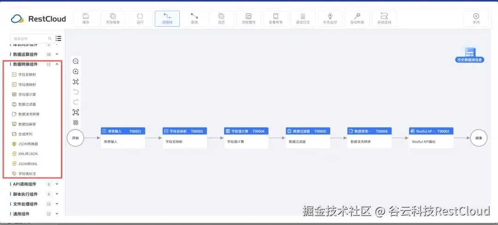This screenshot has width=498, height=225.
Task: Select the 字段名映射 T00003 node
Action: click(x=184, y=138)
